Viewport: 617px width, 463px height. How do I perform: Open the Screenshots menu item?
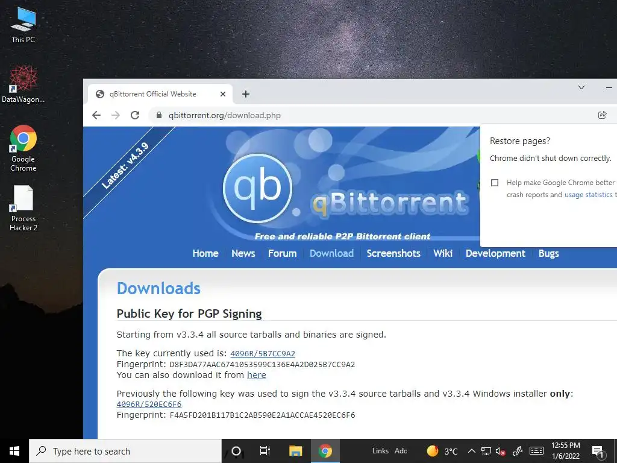click(393, 253)
